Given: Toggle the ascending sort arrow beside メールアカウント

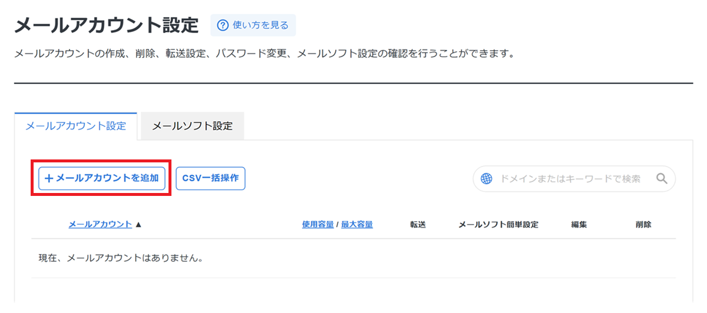Looking at the screenshot, I should coord(138,224).
